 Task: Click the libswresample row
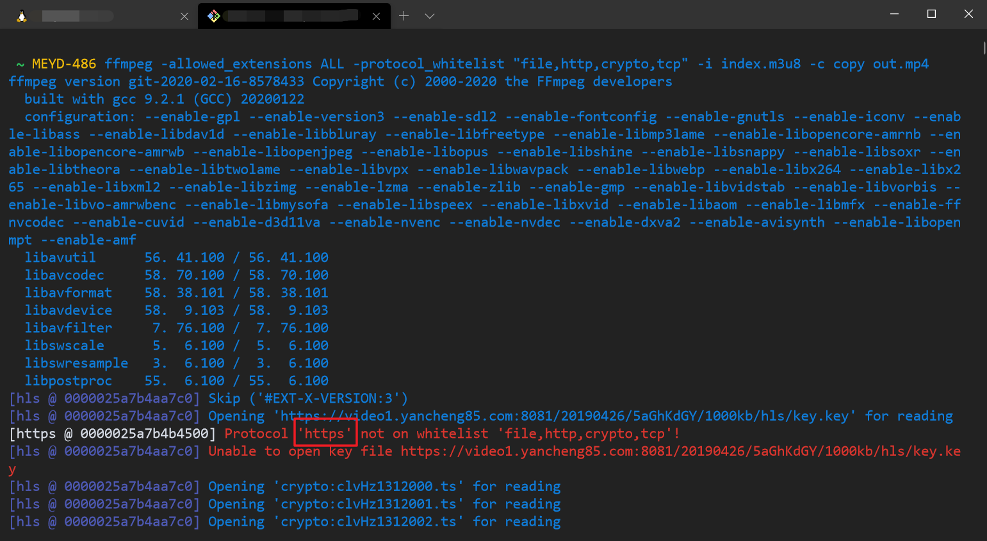point(176,363)
